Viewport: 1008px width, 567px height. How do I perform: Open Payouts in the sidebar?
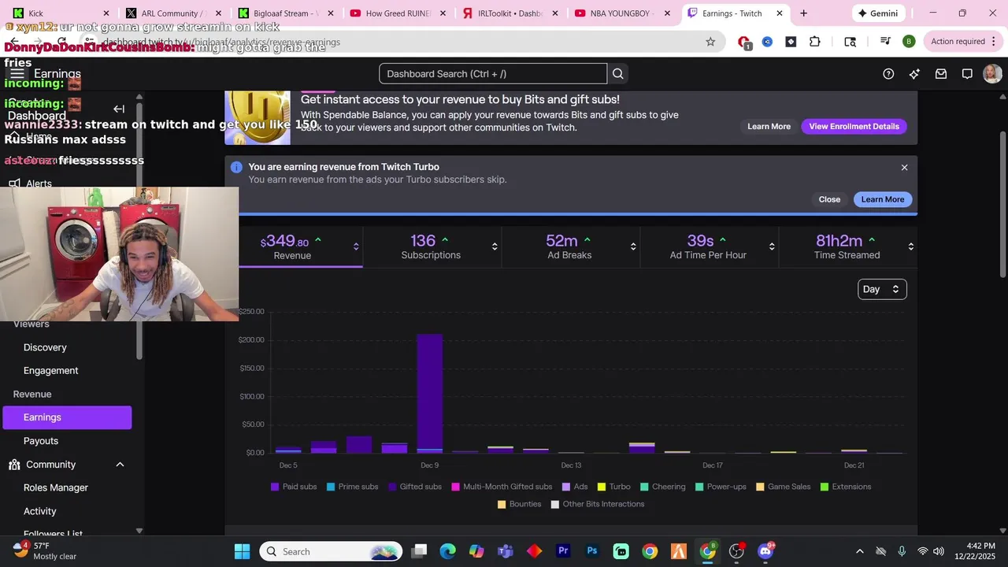pos(41,441)
